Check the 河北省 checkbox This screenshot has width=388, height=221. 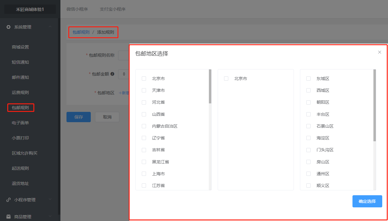click(144, 102)
